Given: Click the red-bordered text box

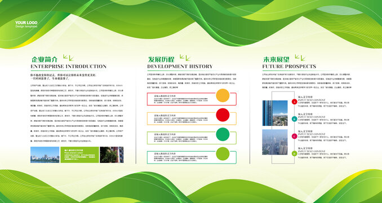Looking at the screenshot, I should (x=192, y=99).
